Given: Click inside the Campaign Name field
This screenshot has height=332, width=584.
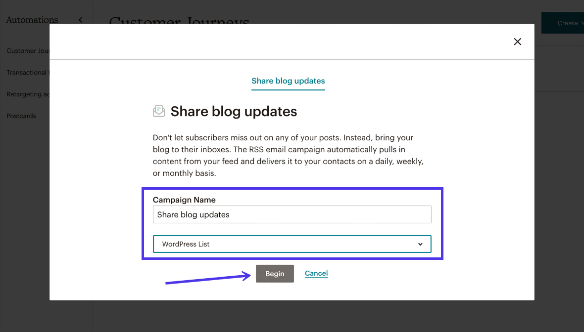Looking at the screenshot, I should click(x=292, y=214).
